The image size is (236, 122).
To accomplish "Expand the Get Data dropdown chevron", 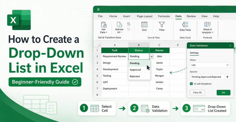I will click(107, 32).
